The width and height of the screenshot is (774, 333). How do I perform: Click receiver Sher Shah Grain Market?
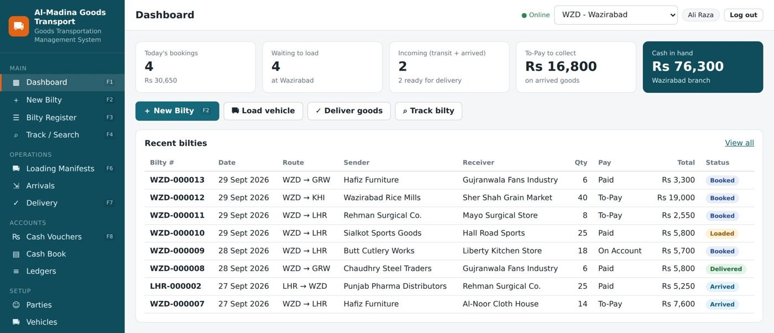508,198
